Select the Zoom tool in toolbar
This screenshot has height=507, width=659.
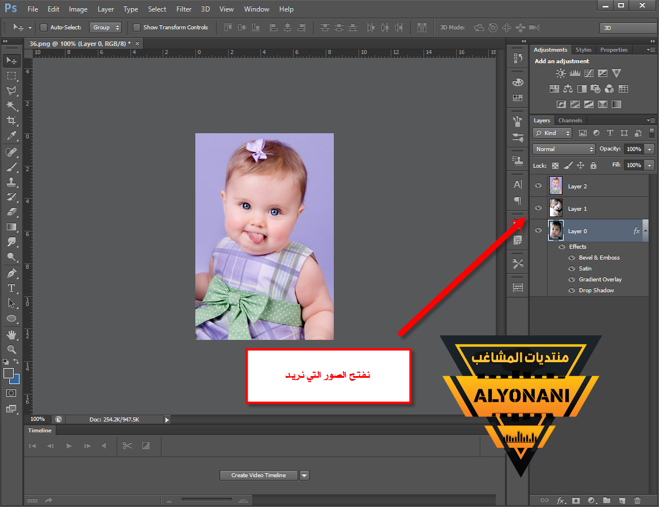(11, 349)
